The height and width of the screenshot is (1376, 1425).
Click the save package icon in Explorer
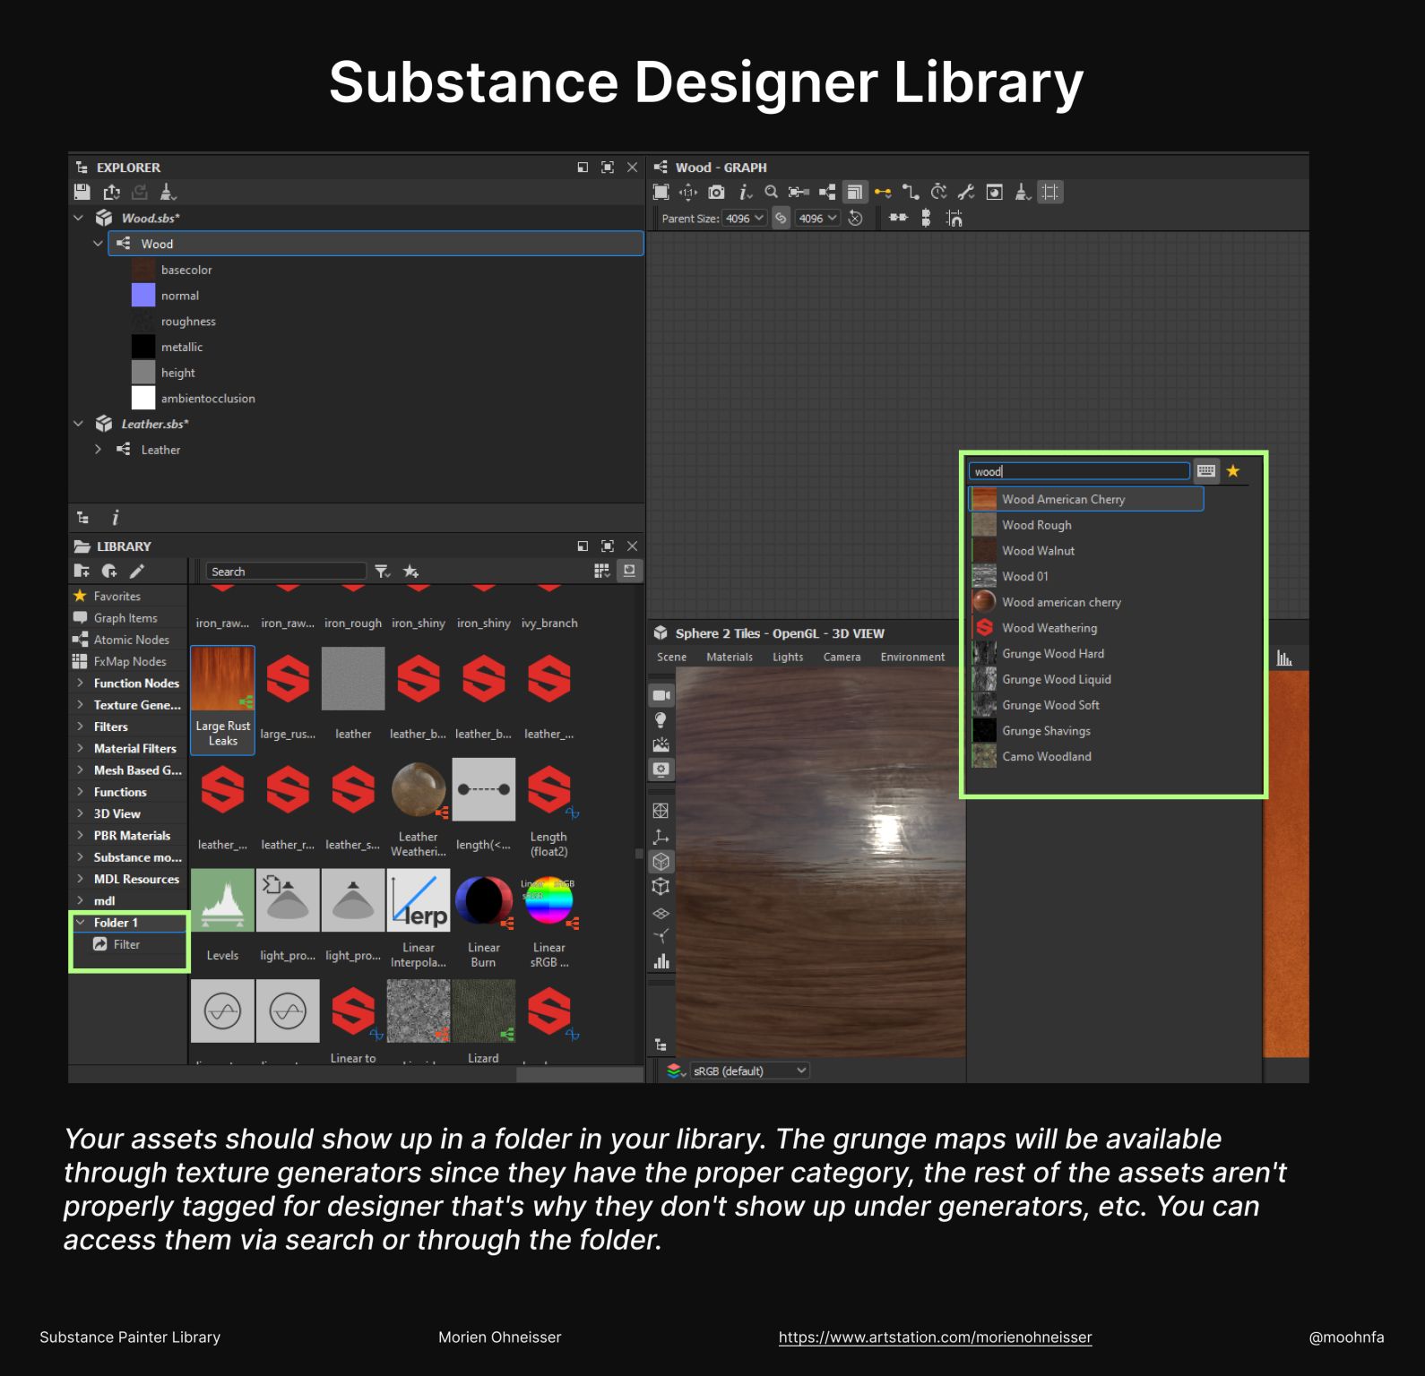(82, 192)
